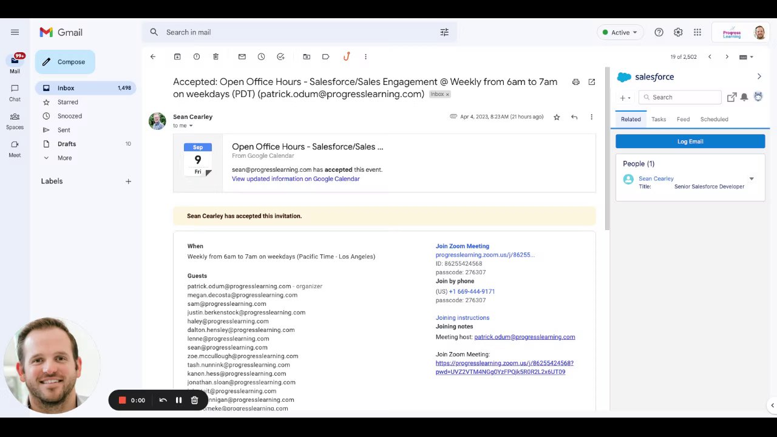Open email in new window
Viewport: 777px width, 437px height.
coord(592,82)
